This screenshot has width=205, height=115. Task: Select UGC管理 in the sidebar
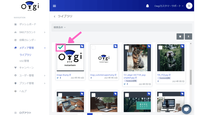coord(24,61)
